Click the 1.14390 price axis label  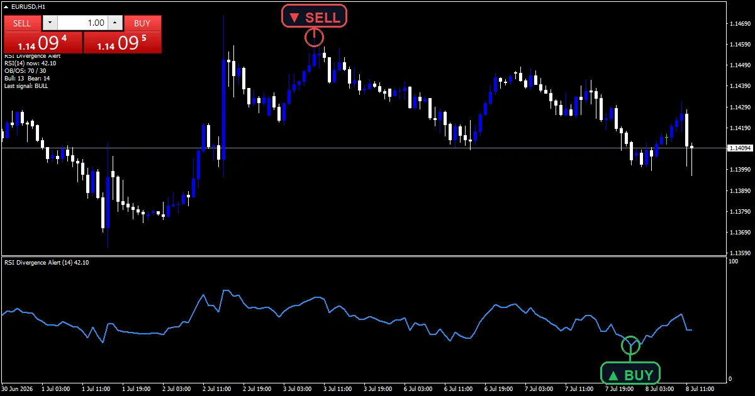click(740, 86)
